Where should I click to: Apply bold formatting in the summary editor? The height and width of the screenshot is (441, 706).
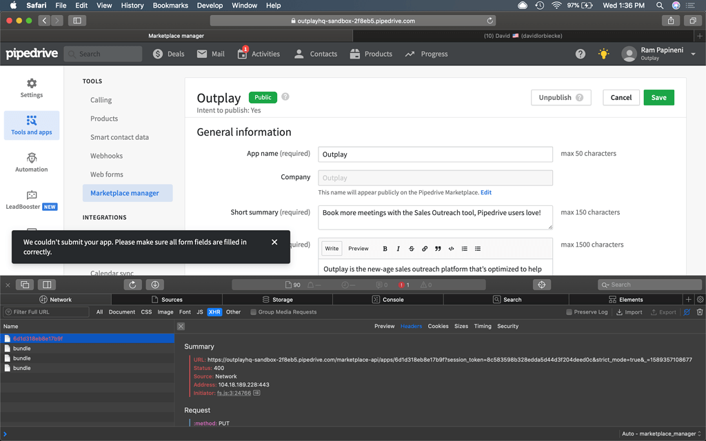click(385, 248)
